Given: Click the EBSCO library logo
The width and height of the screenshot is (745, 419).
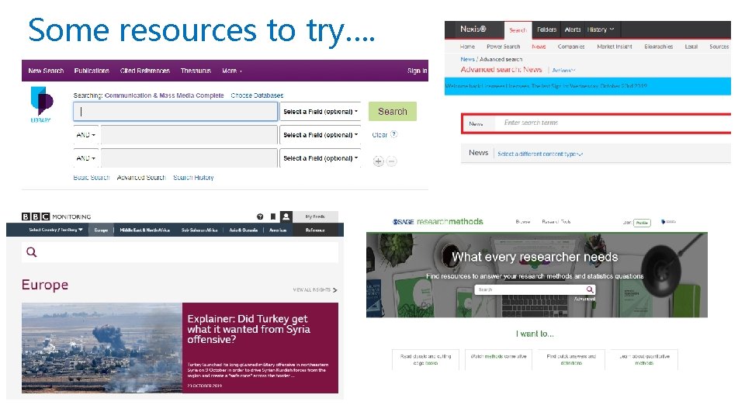Looking at the screenshot, I should pos(42,104).
